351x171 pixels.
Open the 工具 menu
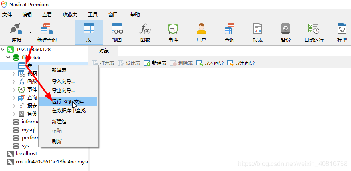[x=93, y=15]
